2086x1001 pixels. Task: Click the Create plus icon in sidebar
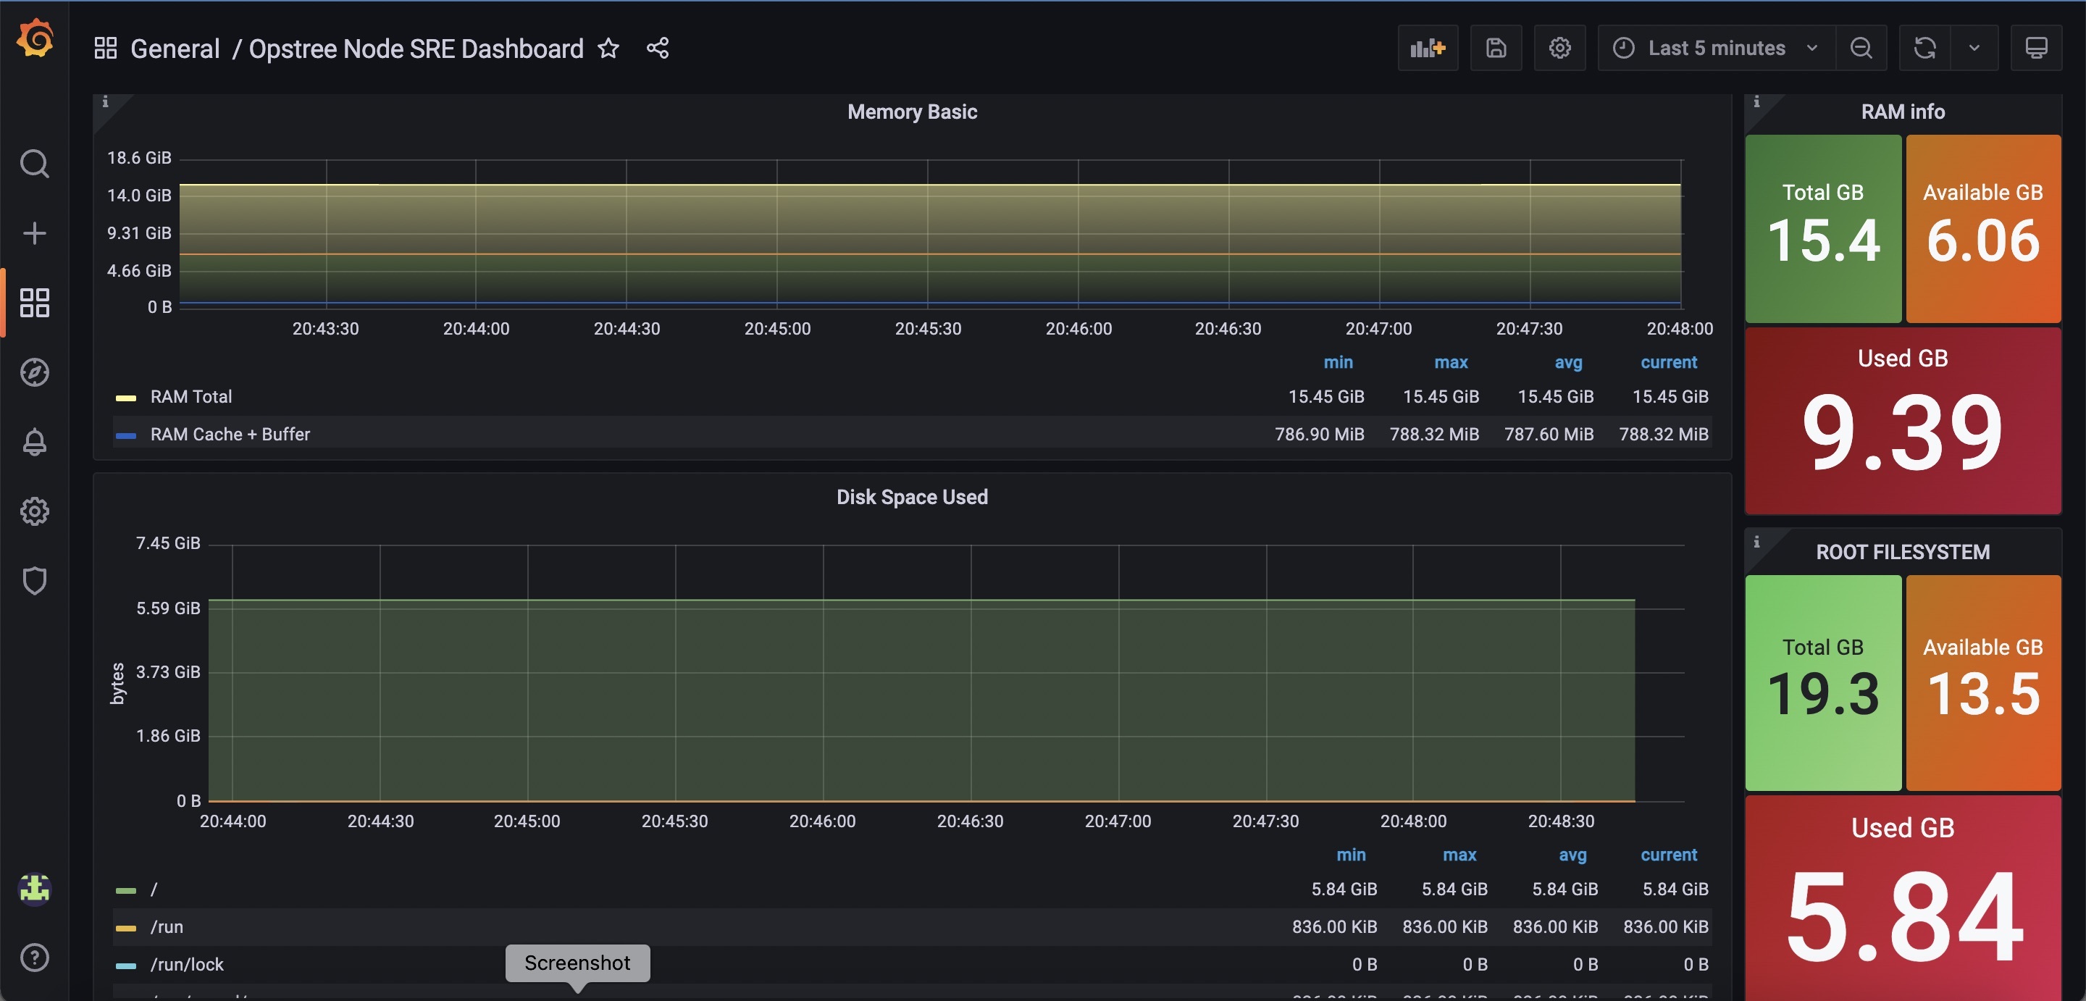click(x=34, y=233)
